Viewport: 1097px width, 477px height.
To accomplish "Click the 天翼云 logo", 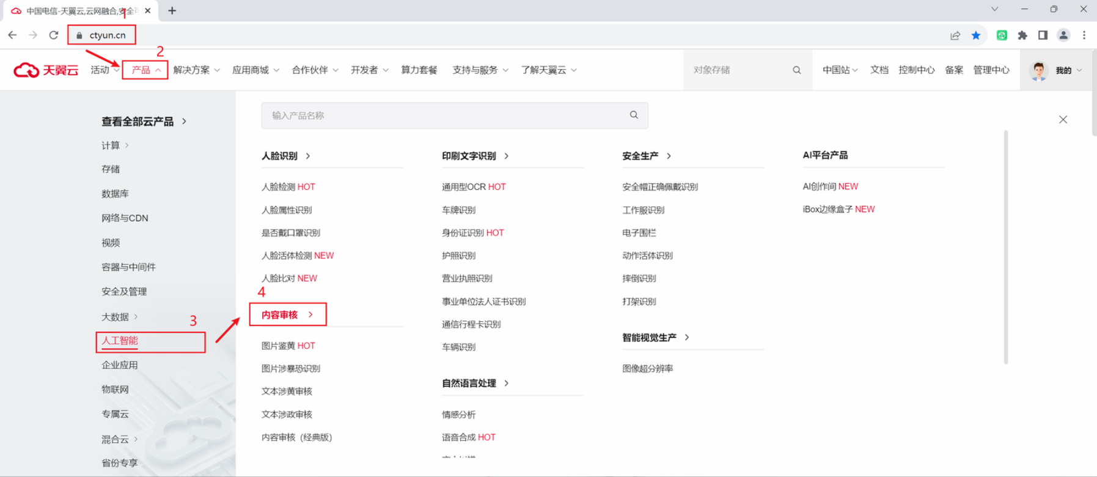I will pos(46,70).
